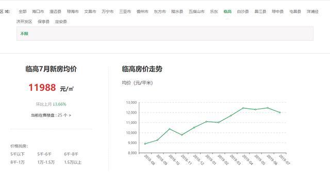Select 五指山市 region

click(x=196, y=11)
